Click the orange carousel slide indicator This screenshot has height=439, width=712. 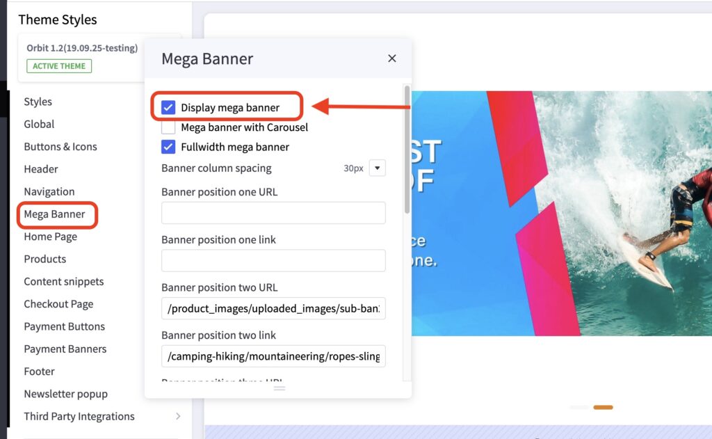point(603,407)
